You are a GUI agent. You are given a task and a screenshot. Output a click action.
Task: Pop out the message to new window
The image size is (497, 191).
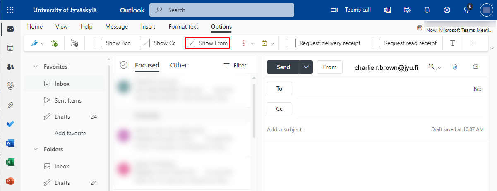click(475, 67)
